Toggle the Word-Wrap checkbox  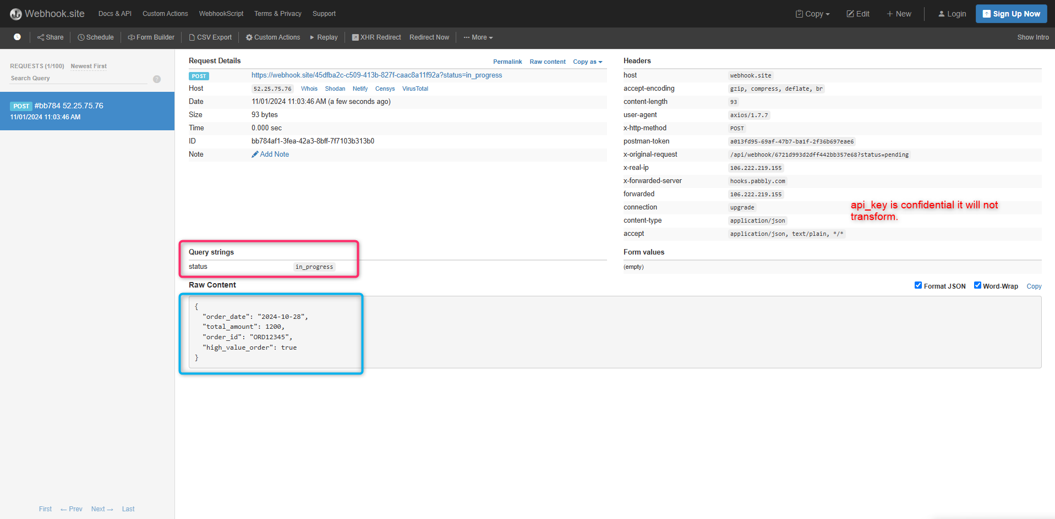[977, 285]
